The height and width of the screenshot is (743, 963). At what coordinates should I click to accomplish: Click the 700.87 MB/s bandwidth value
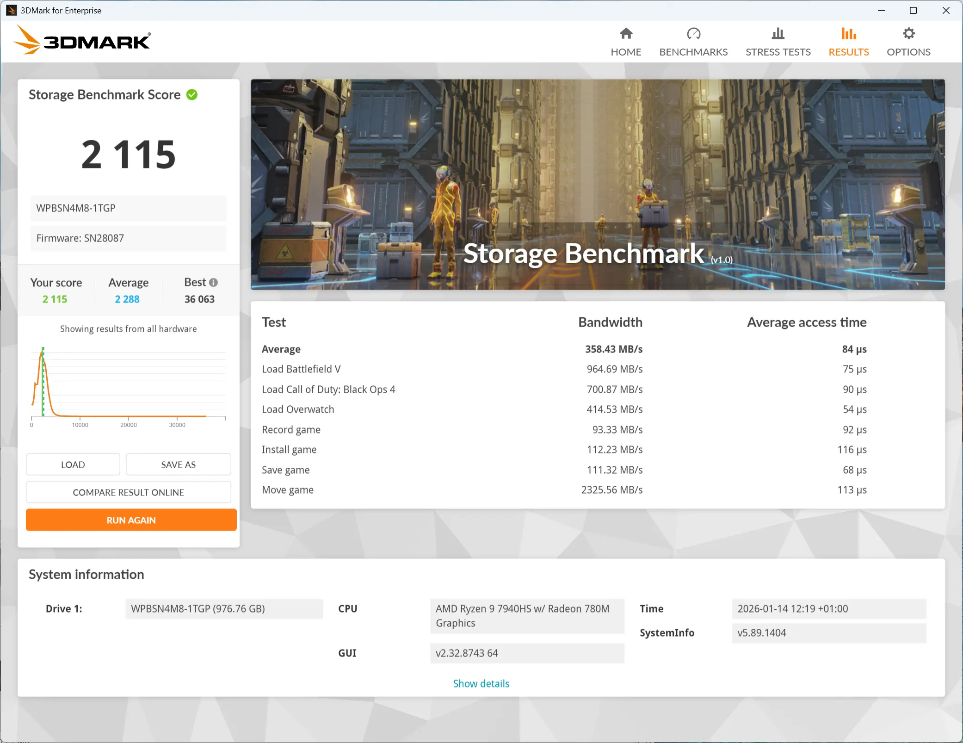pyautogui.click(x=615, y=390)
